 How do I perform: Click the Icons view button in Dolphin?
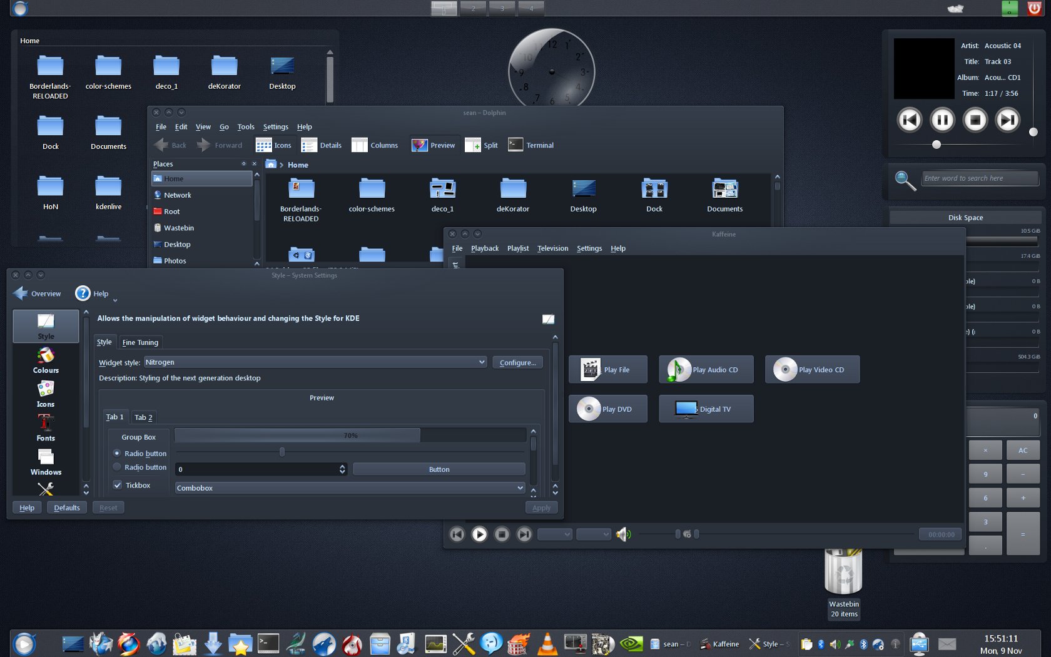[274, 145]
